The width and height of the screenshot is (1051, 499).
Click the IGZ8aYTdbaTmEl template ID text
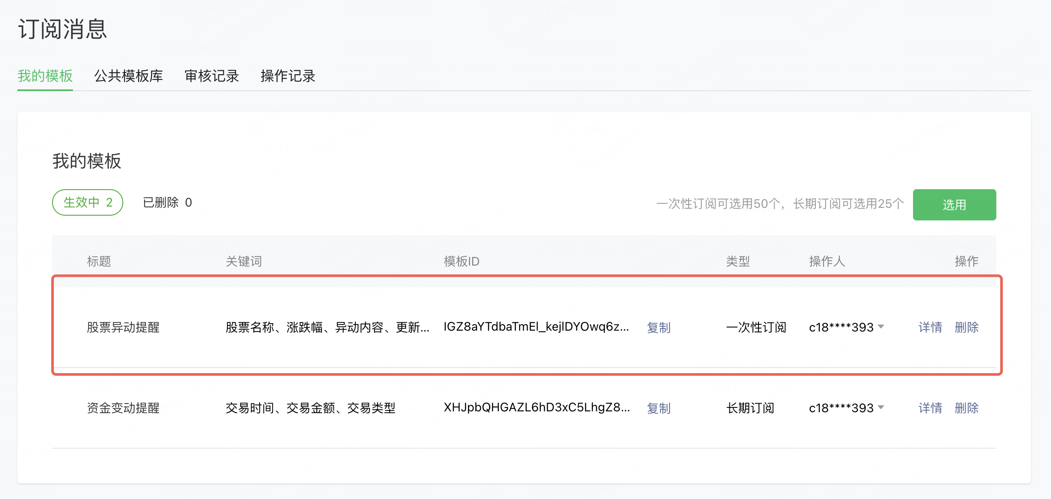click(x=536, y=327)
